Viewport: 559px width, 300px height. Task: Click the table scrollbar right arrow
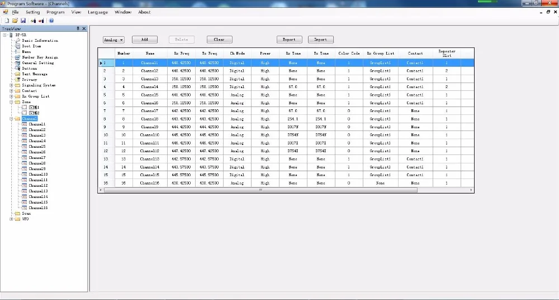[471, 190]
